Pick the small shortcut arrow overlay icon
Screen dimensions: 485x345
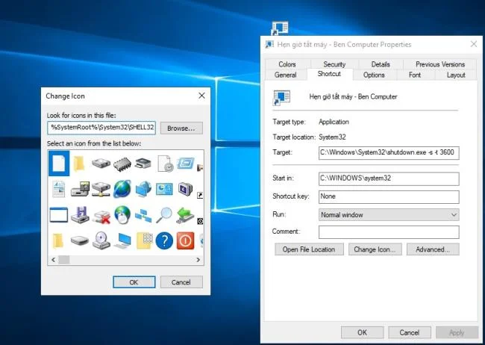click(200, 195)
